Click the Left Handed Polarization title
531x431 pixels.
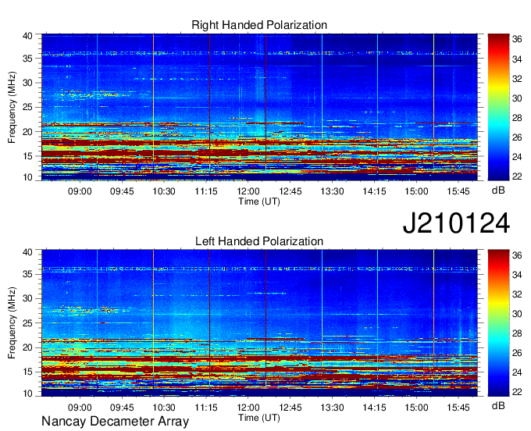click(x=259, y=241)
